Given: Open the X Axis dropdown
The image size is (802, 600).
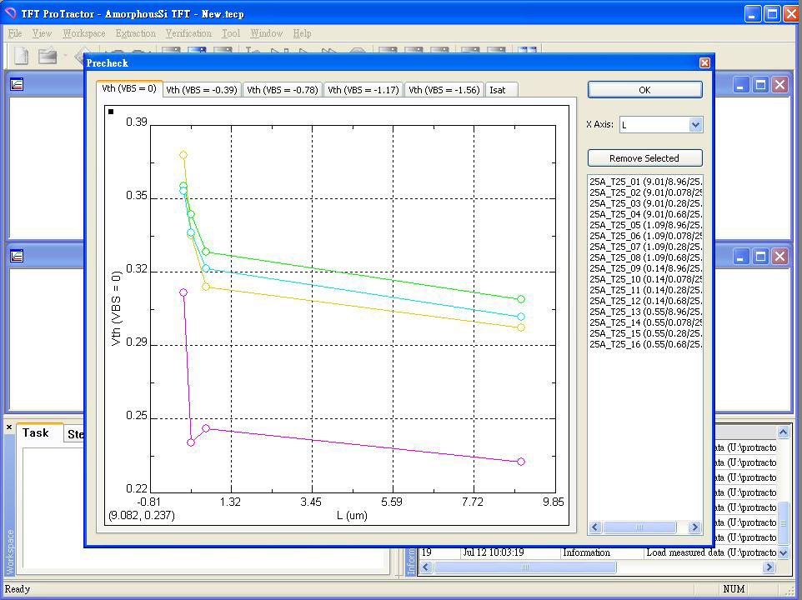Looking at the screenshot, I should tap(695, 125).
